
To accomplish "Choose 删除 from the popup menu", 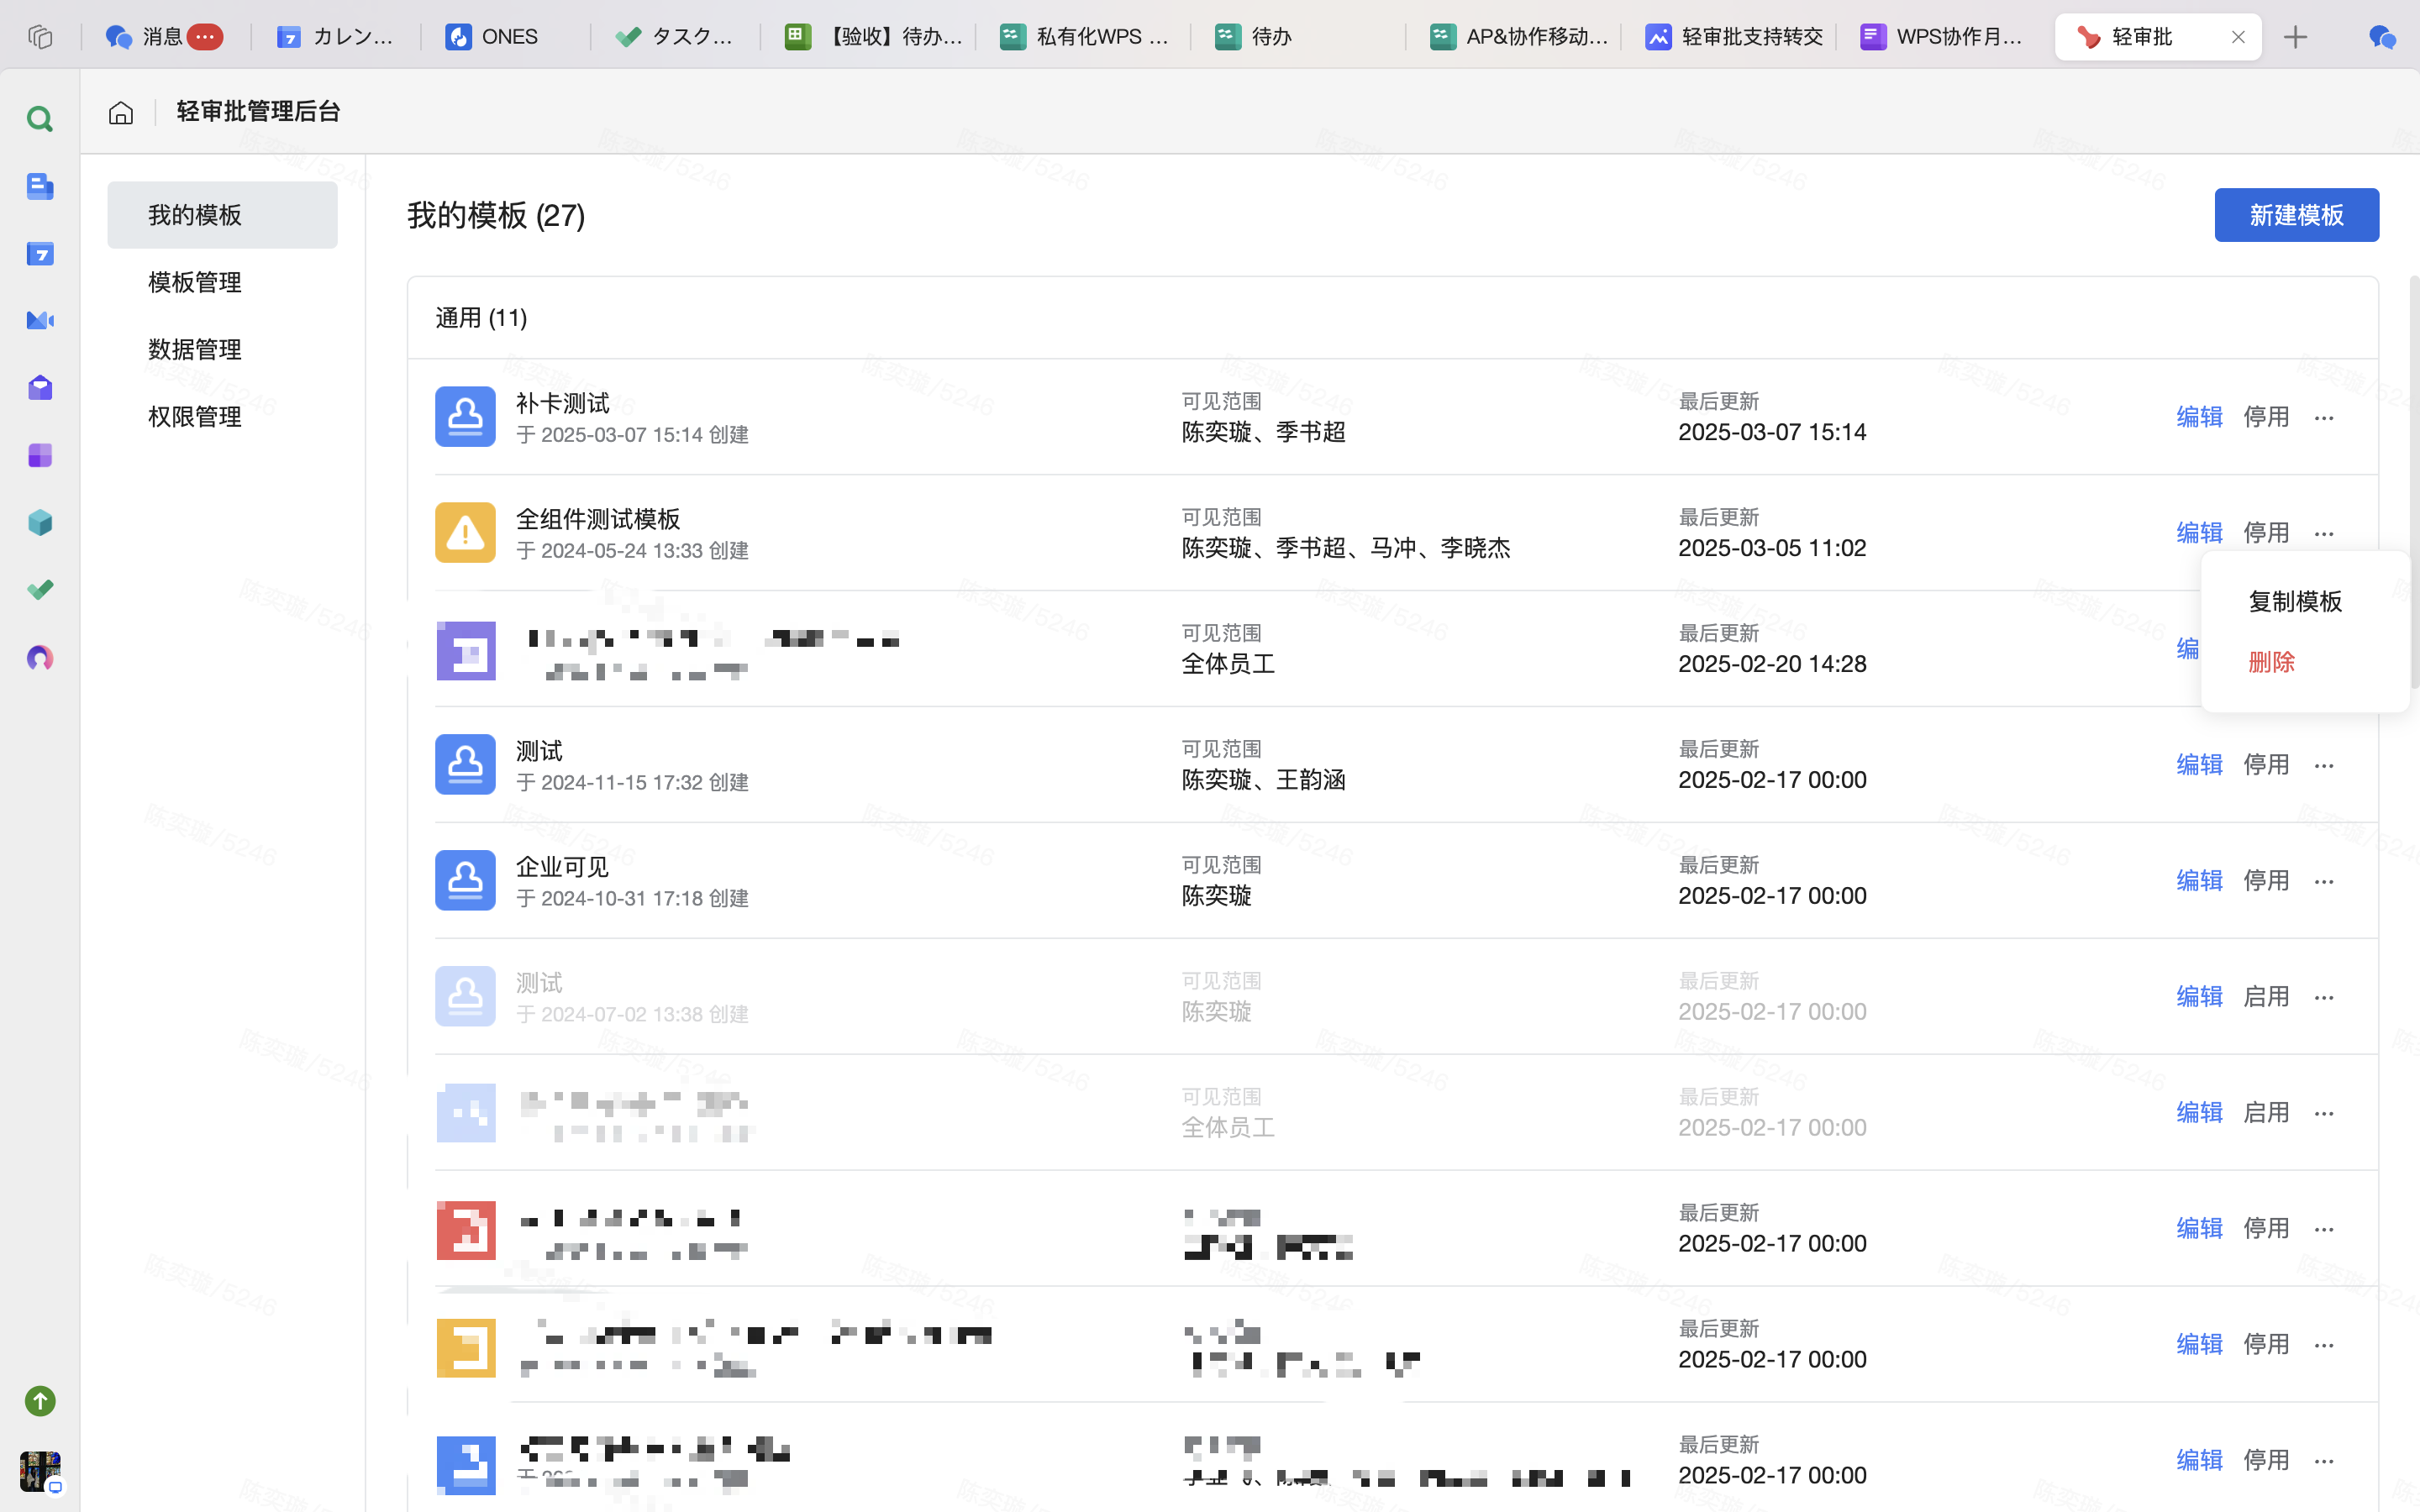I will pos(2271,662).
